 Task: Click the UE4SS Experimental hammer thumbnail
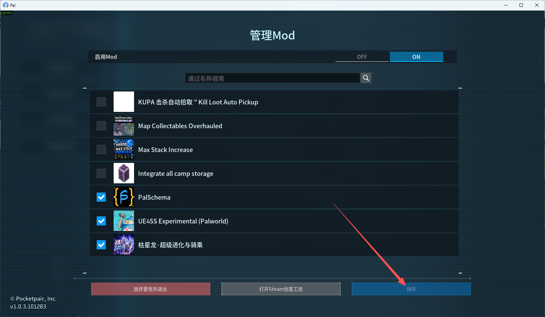pos(124,221)
